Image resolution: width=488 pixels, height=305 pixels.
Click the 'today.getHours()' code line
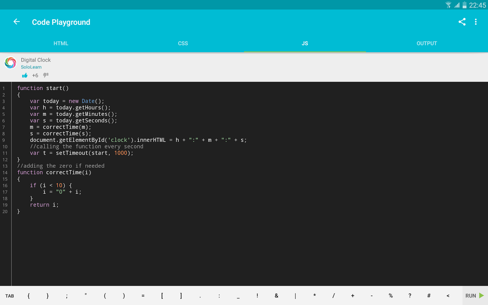point(70,107)
